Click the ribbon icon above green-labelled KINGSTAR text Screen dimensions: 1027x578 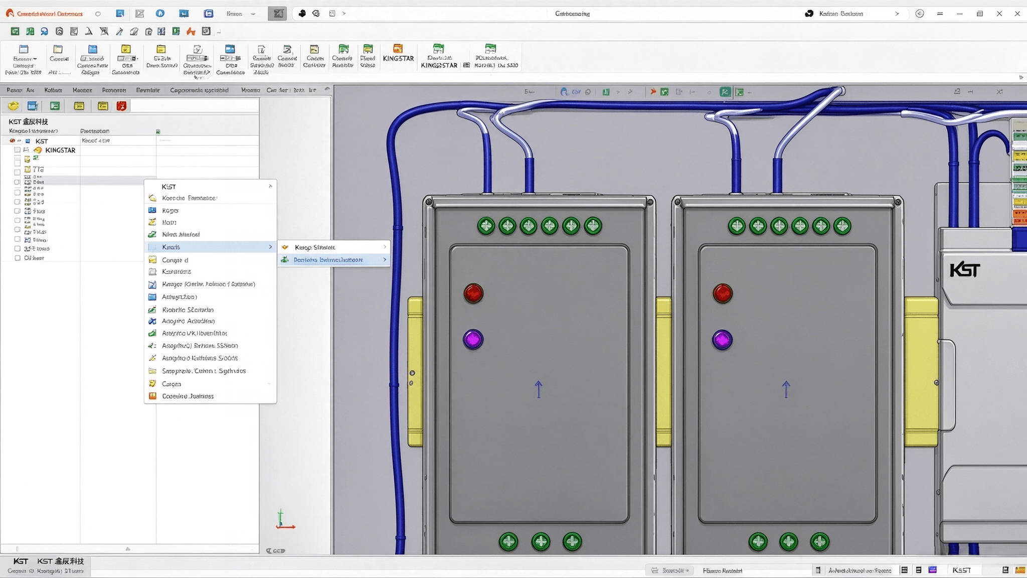(438, 49)
